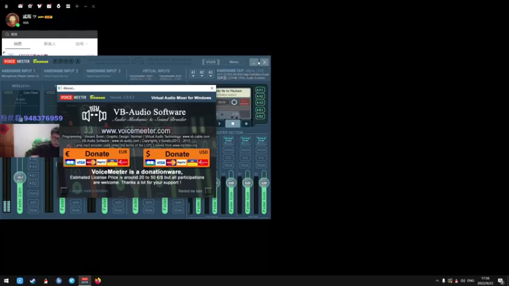The image size is (509, 286).
Task: Click the cassette recorder stop button
Action: pos(233,123)
